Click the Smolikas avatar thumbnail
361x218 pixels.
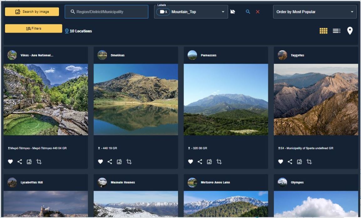click(102, 55)
